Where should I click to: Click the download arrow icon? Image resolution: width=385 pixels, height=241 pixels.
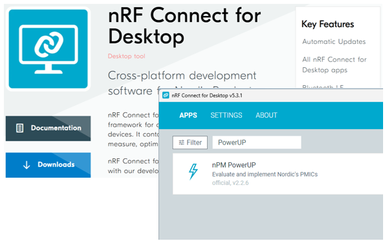coord(27,165)
